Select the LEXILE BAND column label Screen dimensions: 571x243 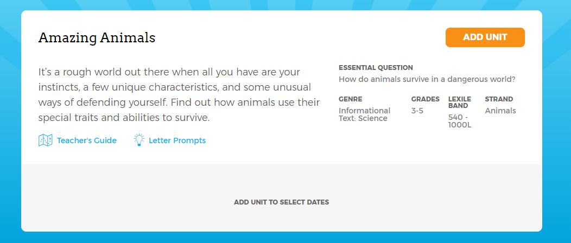tap(460, 102)
